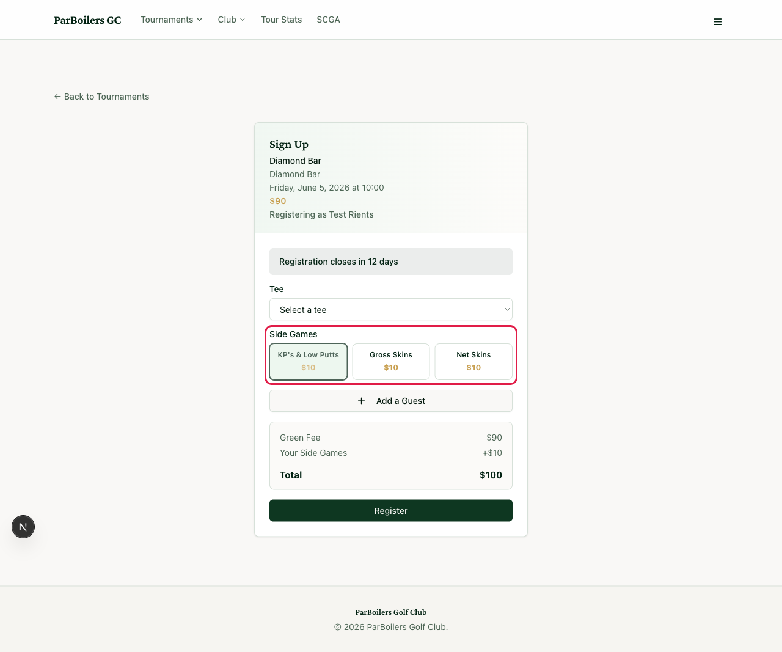The width and height of the screenshot is (782, 652).
Task: Expand the Club menu
Action: tap(232, 20)
